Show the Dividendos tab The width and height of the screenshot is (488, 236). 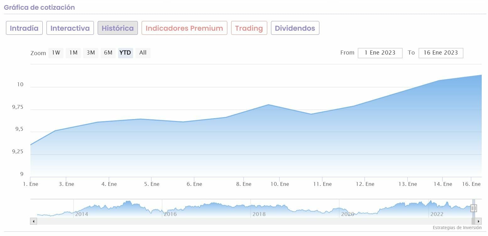coord(295,28)
